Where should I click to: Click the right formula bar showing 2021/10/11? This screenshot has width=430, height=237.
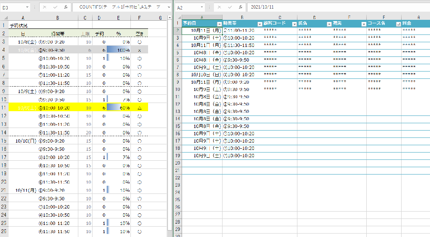tap(338, 7)
